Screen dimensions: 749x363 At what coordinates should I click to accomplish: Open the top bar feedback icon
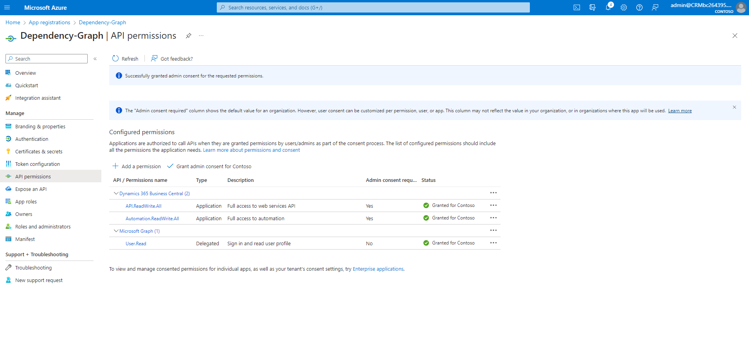tap(655, 7)
